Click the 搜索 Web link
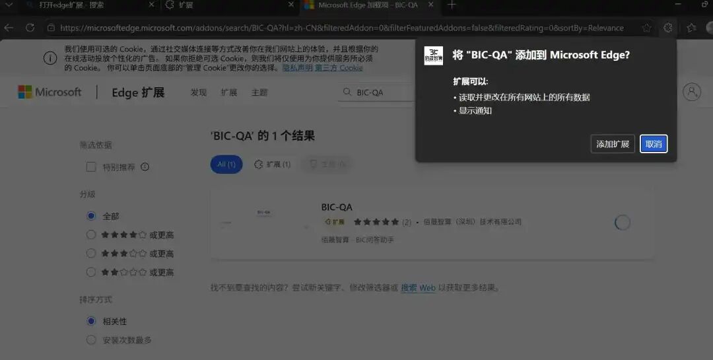Screen dimensions: 713x360 pos(418,287)
